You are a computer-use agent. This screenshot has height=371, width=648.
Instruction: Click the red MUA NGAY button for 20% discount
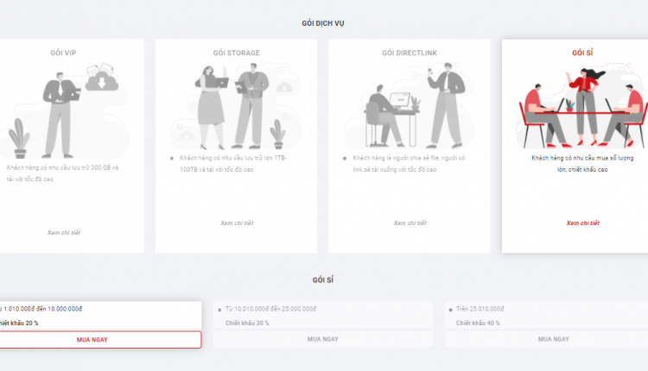(99, 340)
